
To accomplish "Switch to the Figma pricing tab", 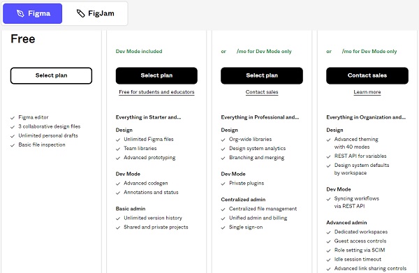I will coord(32,13).
